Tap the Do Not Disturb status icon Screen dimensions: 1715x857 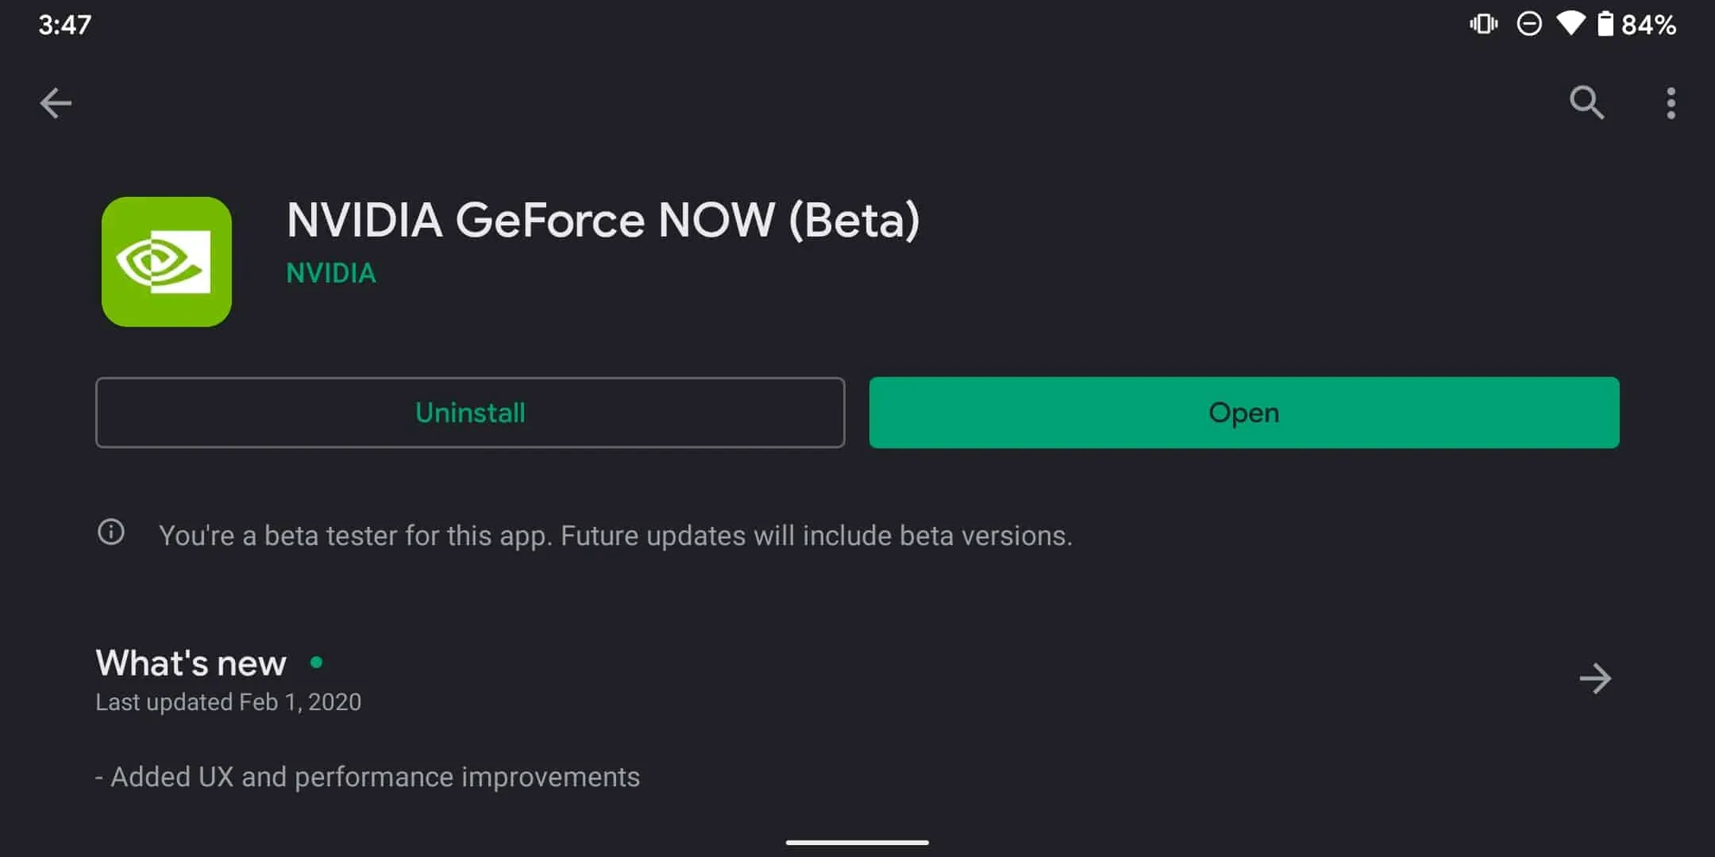1528,24
